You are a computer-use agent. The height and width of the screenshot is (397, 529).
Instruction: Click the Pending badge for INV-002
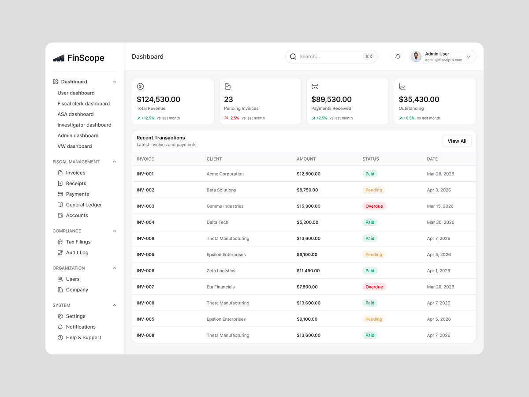pos(374,190)
